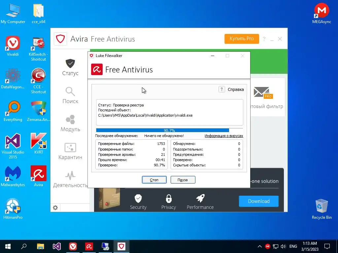Image resolution: width=338 pixels, height=253 pixels.
Task: Open the volume control in the tray
Action: (x=283, y=246)
